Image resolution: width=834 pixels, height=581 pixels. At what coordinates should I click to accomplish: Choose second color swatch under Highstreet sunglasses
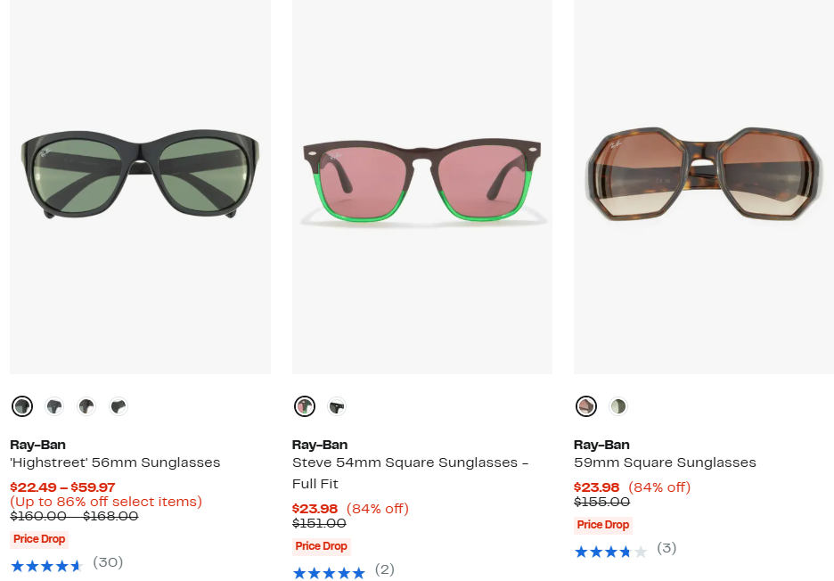(x=54, y=407)
